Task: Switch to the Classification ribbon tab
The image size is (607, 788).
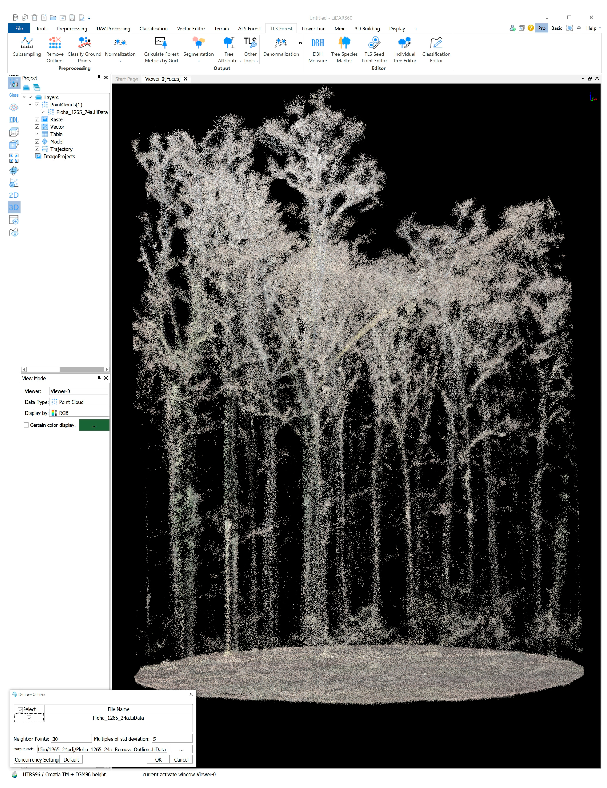Action: [x=153, y=29]
